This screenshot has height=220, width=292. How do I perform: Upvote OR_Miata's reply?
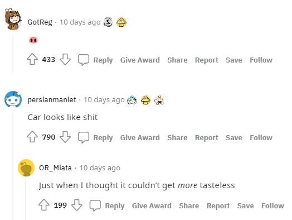[x=44, y=205]
